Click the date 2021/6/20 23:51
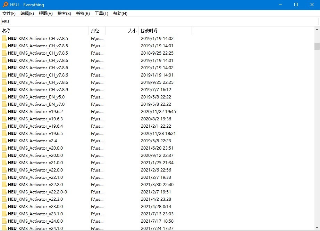The height and width of the screenshot is (231, 320). (157, 148)
